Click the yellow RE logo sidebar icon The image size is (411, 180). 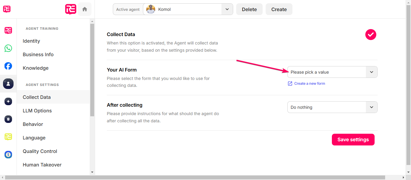[x=8, y=137]
